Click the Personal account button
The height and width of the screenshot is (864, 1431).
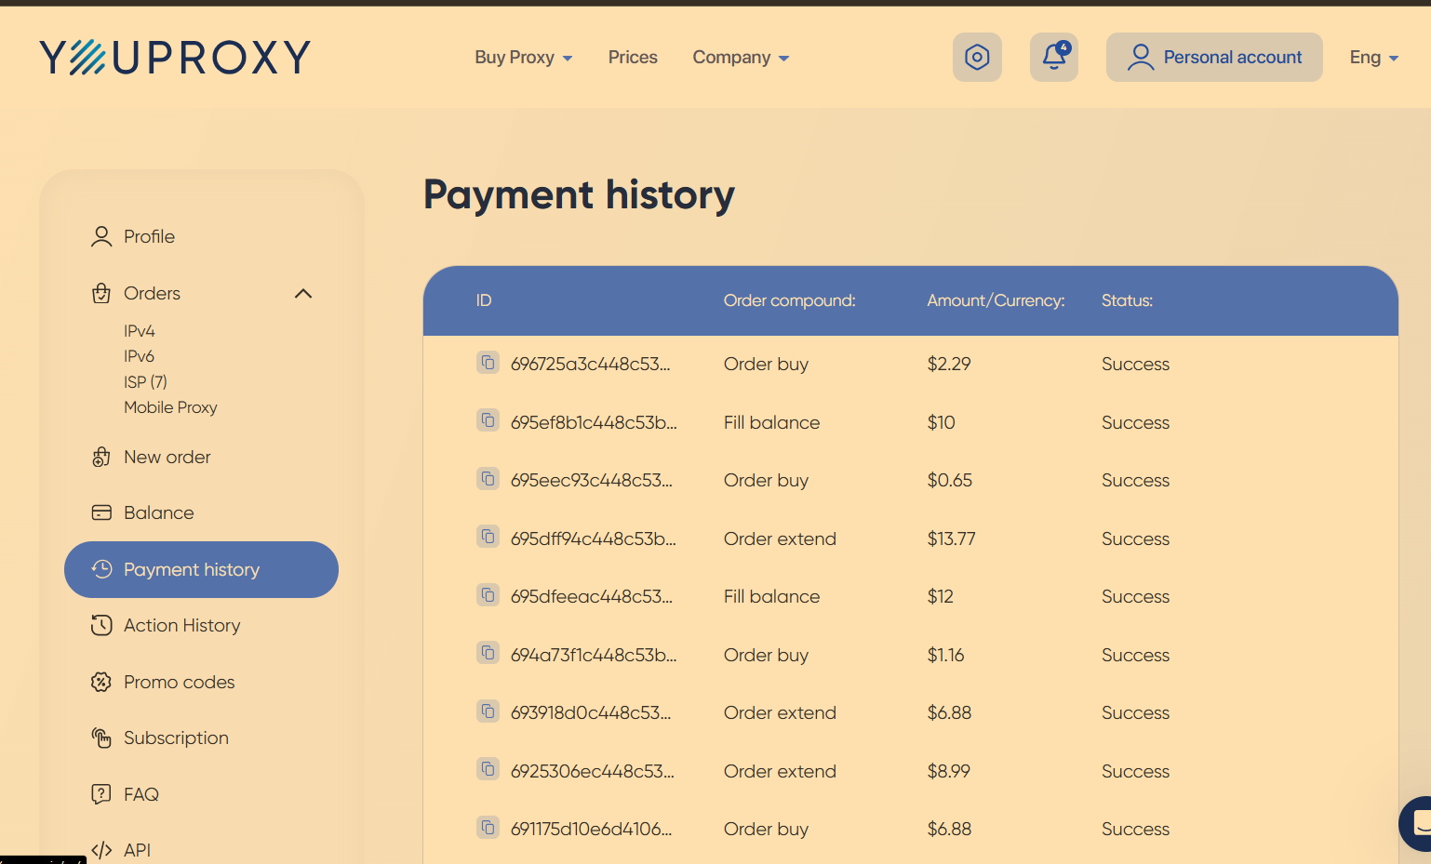point(1214,58)
